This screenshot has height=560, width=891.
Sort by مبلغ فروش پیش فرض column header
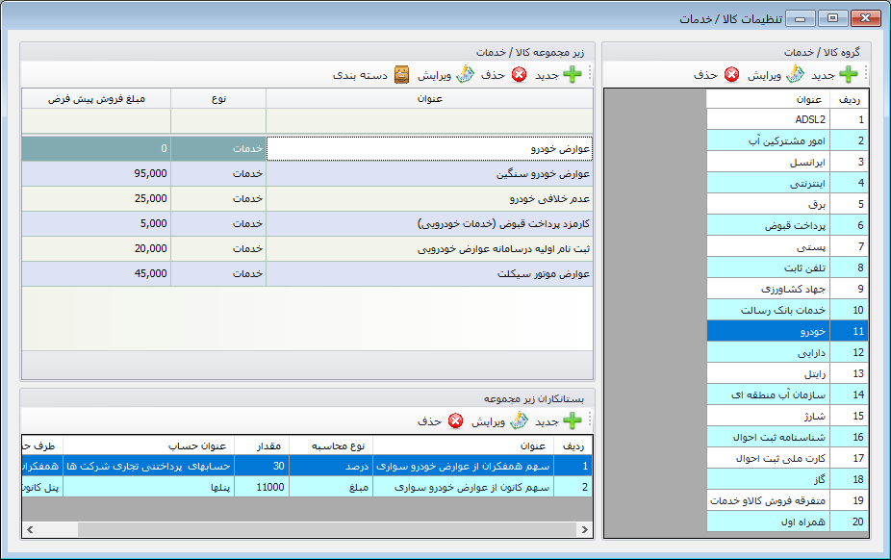tap(96, 99)
